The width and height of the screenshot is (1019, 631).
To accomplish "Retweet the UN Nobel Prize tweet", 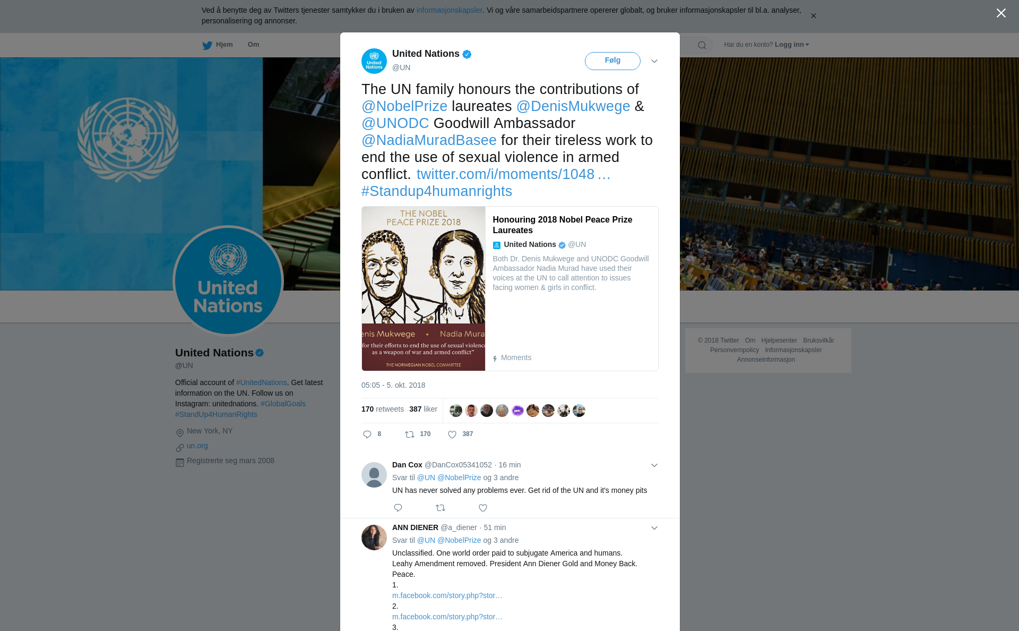I will pos(410,434).
